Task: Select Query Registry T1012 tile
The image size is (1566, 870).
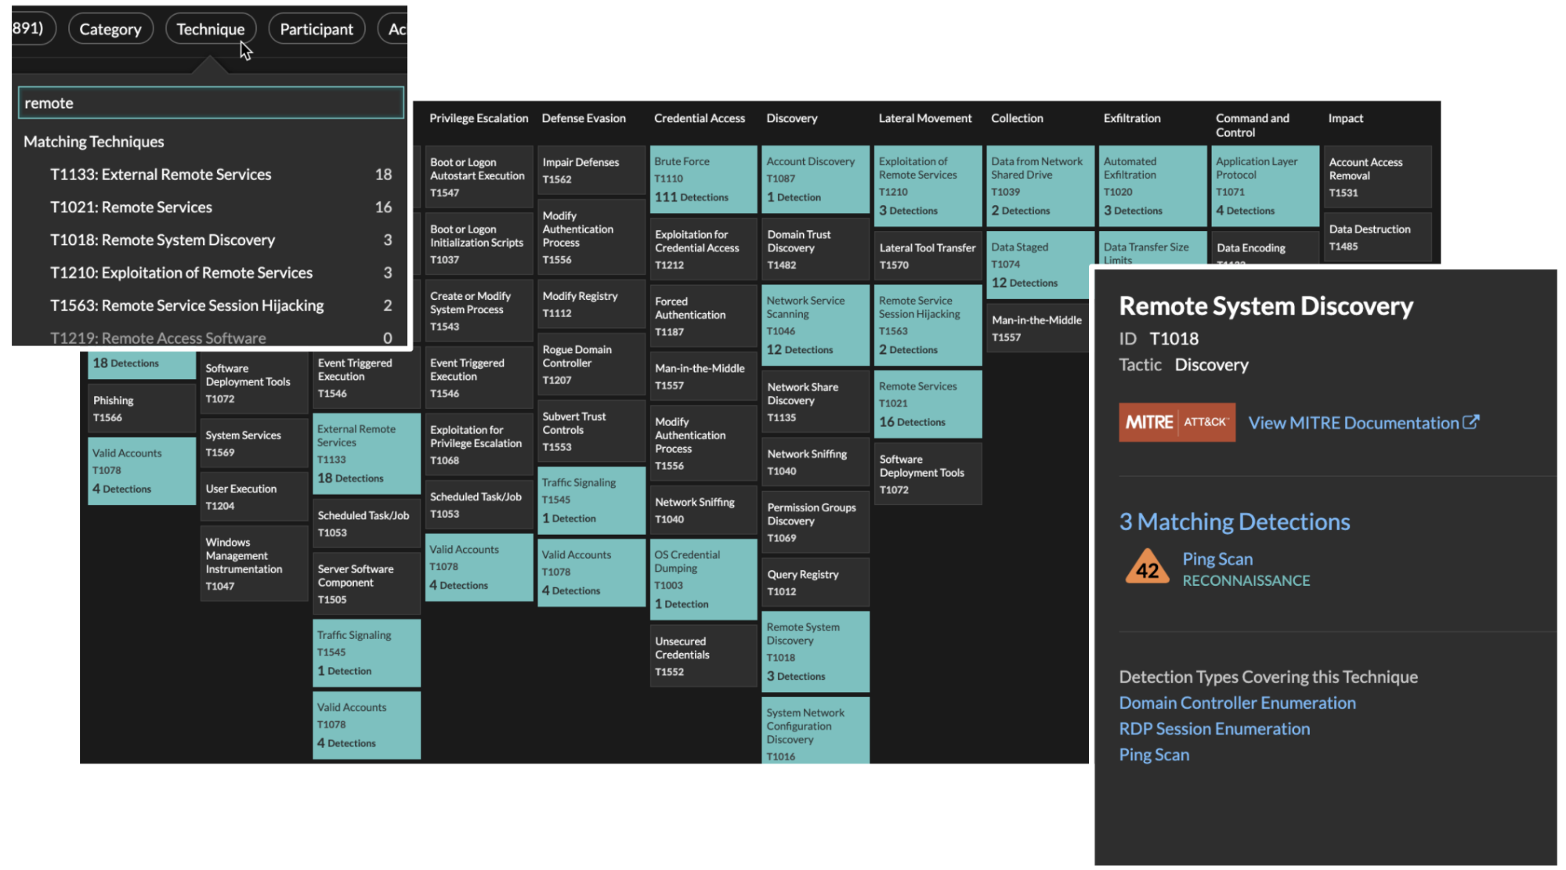Action: click(816, 583)
